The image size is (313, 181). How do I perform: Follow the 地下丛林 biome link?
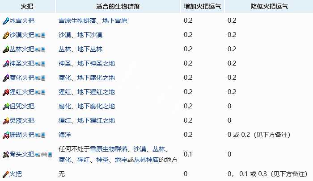90,49
